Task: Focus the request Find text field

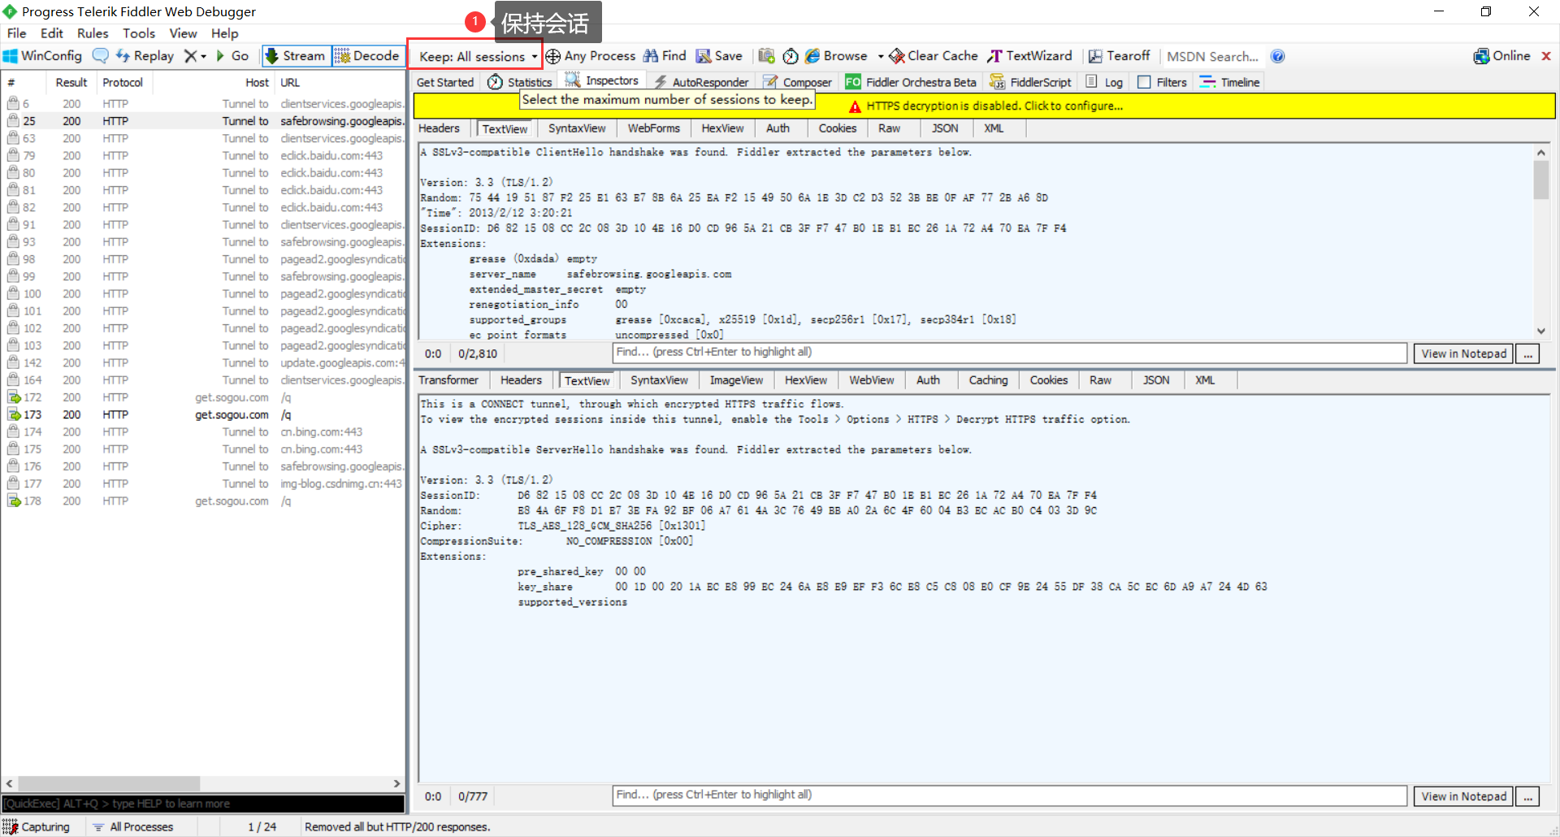Action: [1009, 353]
